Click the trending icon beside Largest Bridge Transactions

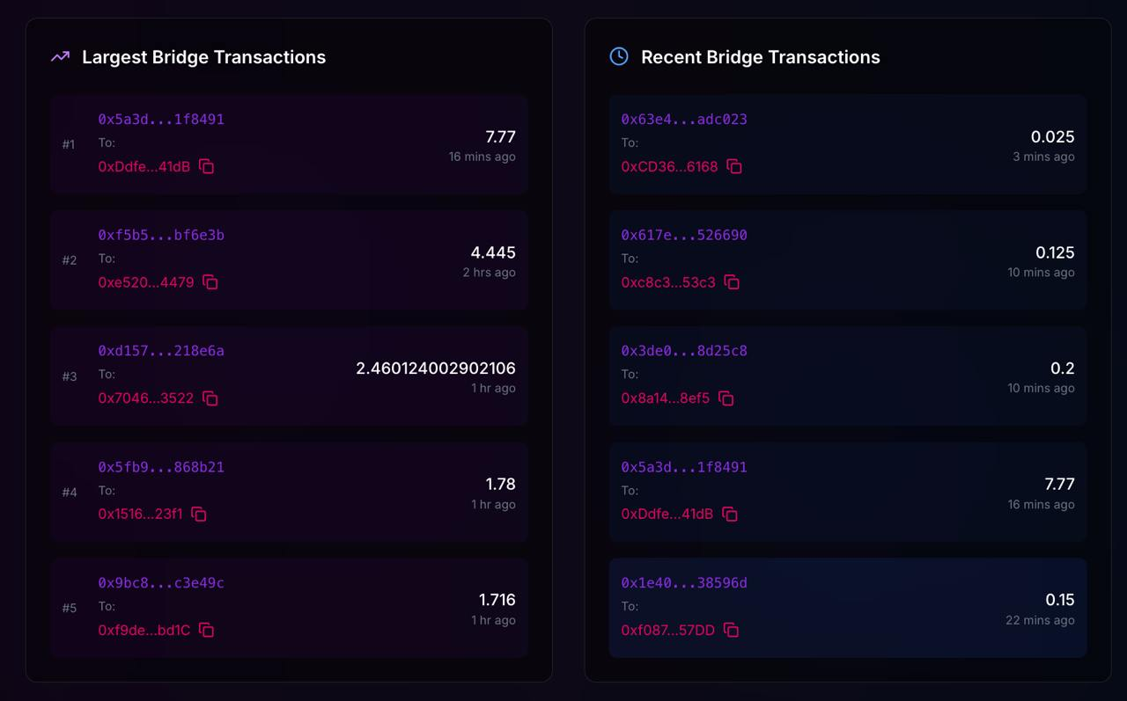pyautogui.click(x=60, y=56)
